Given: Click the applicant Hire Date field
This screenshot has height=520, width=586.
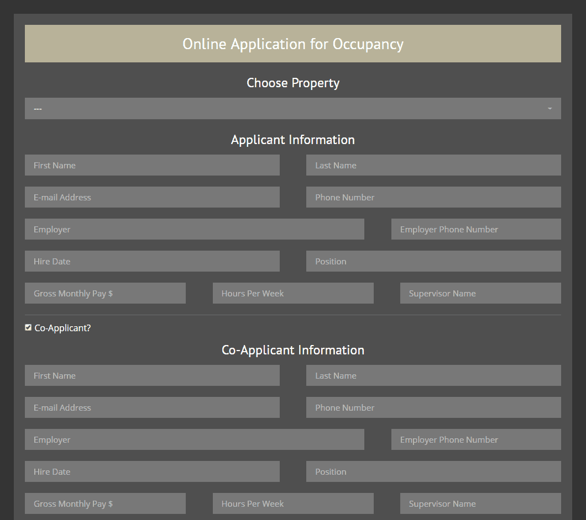Looking at the screenshot, I should point(152,261).
